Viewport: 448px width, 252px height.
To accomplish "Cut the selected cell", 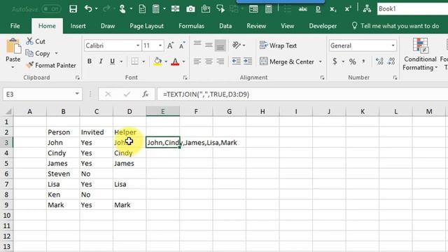I will tap(36, 41).
